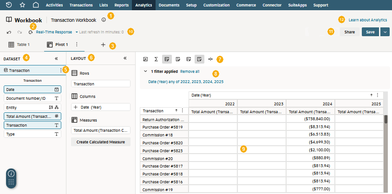
Task: Click the hierarchy icon on Entity field
Action: pos(57,107)
